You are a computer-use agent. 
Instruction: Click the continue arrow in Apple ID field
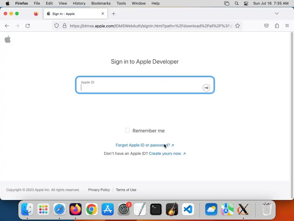tap(206, 88)
